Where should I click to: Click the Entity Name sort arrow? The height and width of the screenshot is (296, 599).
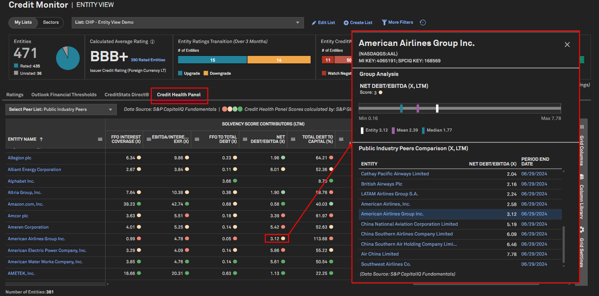point(41,139)
